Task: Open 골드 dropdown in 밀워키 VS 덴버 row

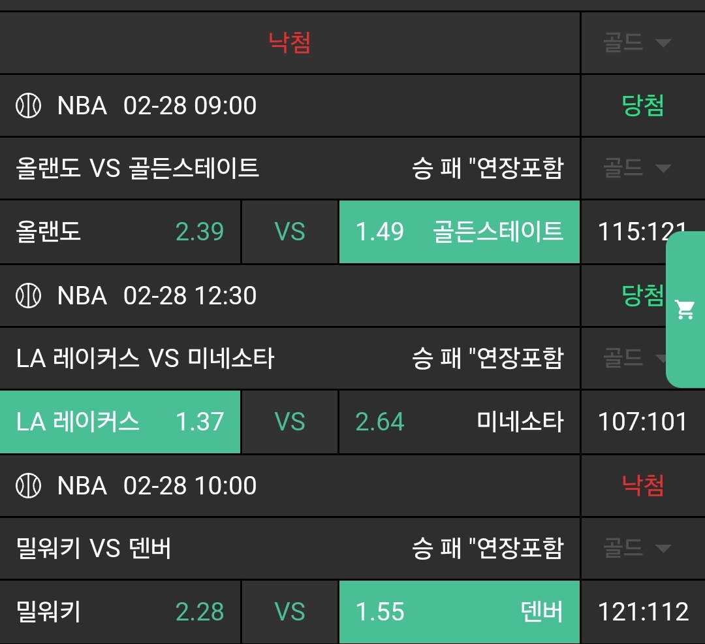Action: [636, 547]
